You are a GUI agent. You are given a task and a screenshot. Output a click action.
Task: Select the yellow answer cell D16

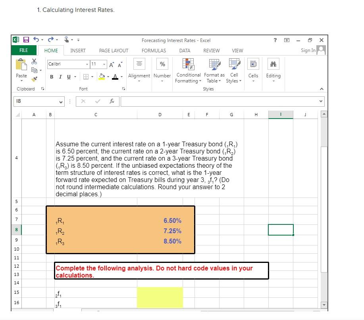click(x=160, y=303)
